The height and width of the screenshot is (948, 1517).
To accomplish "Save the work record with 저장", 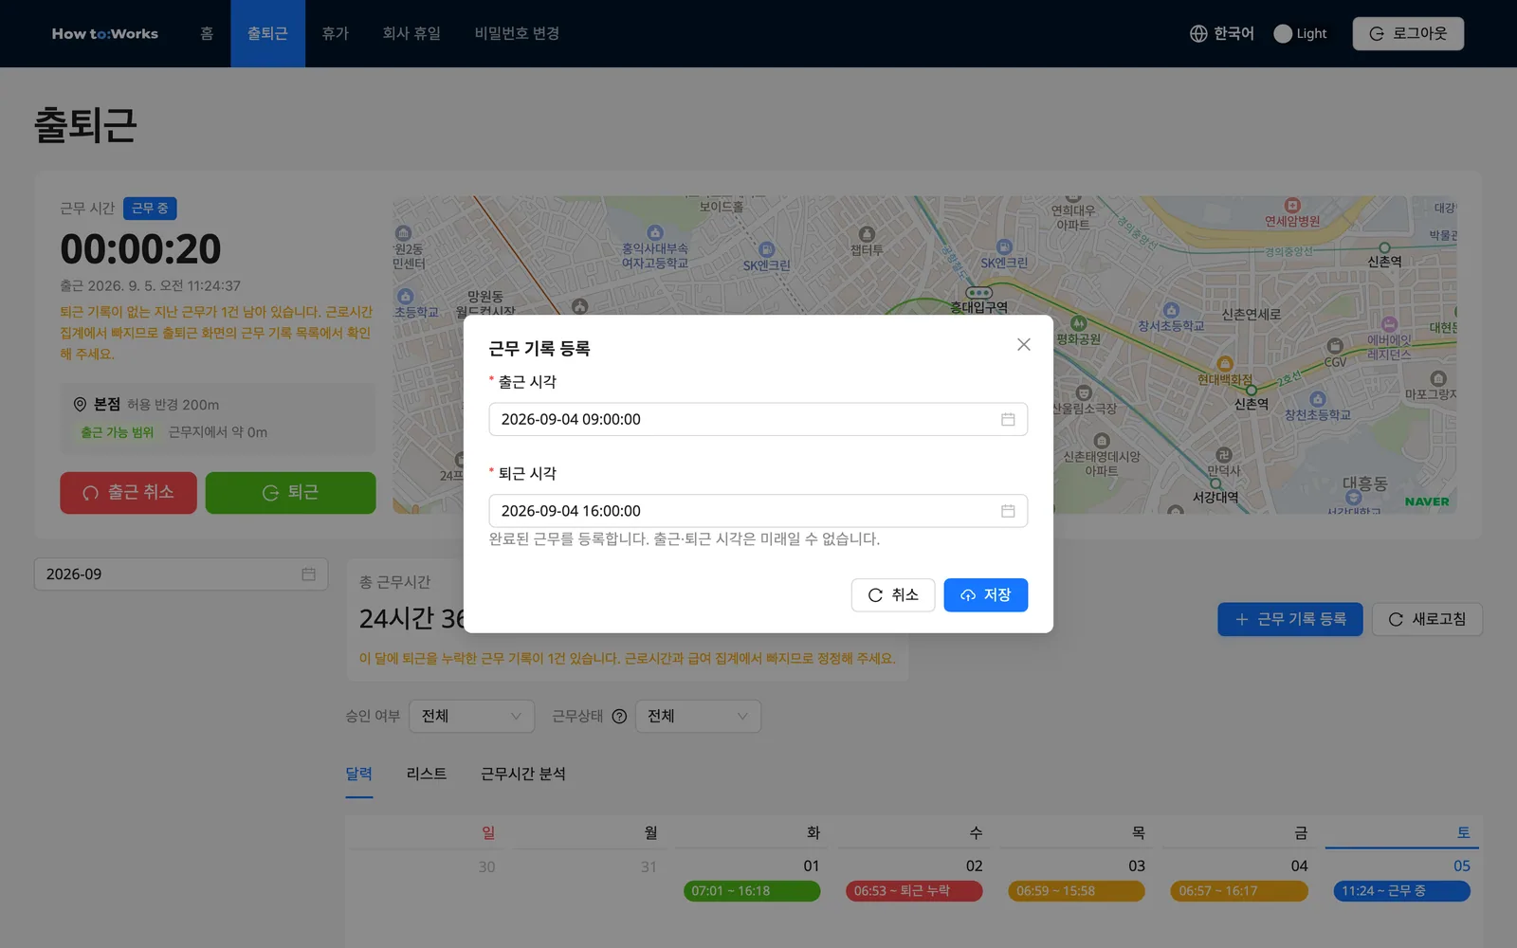I will click(985, 595).
